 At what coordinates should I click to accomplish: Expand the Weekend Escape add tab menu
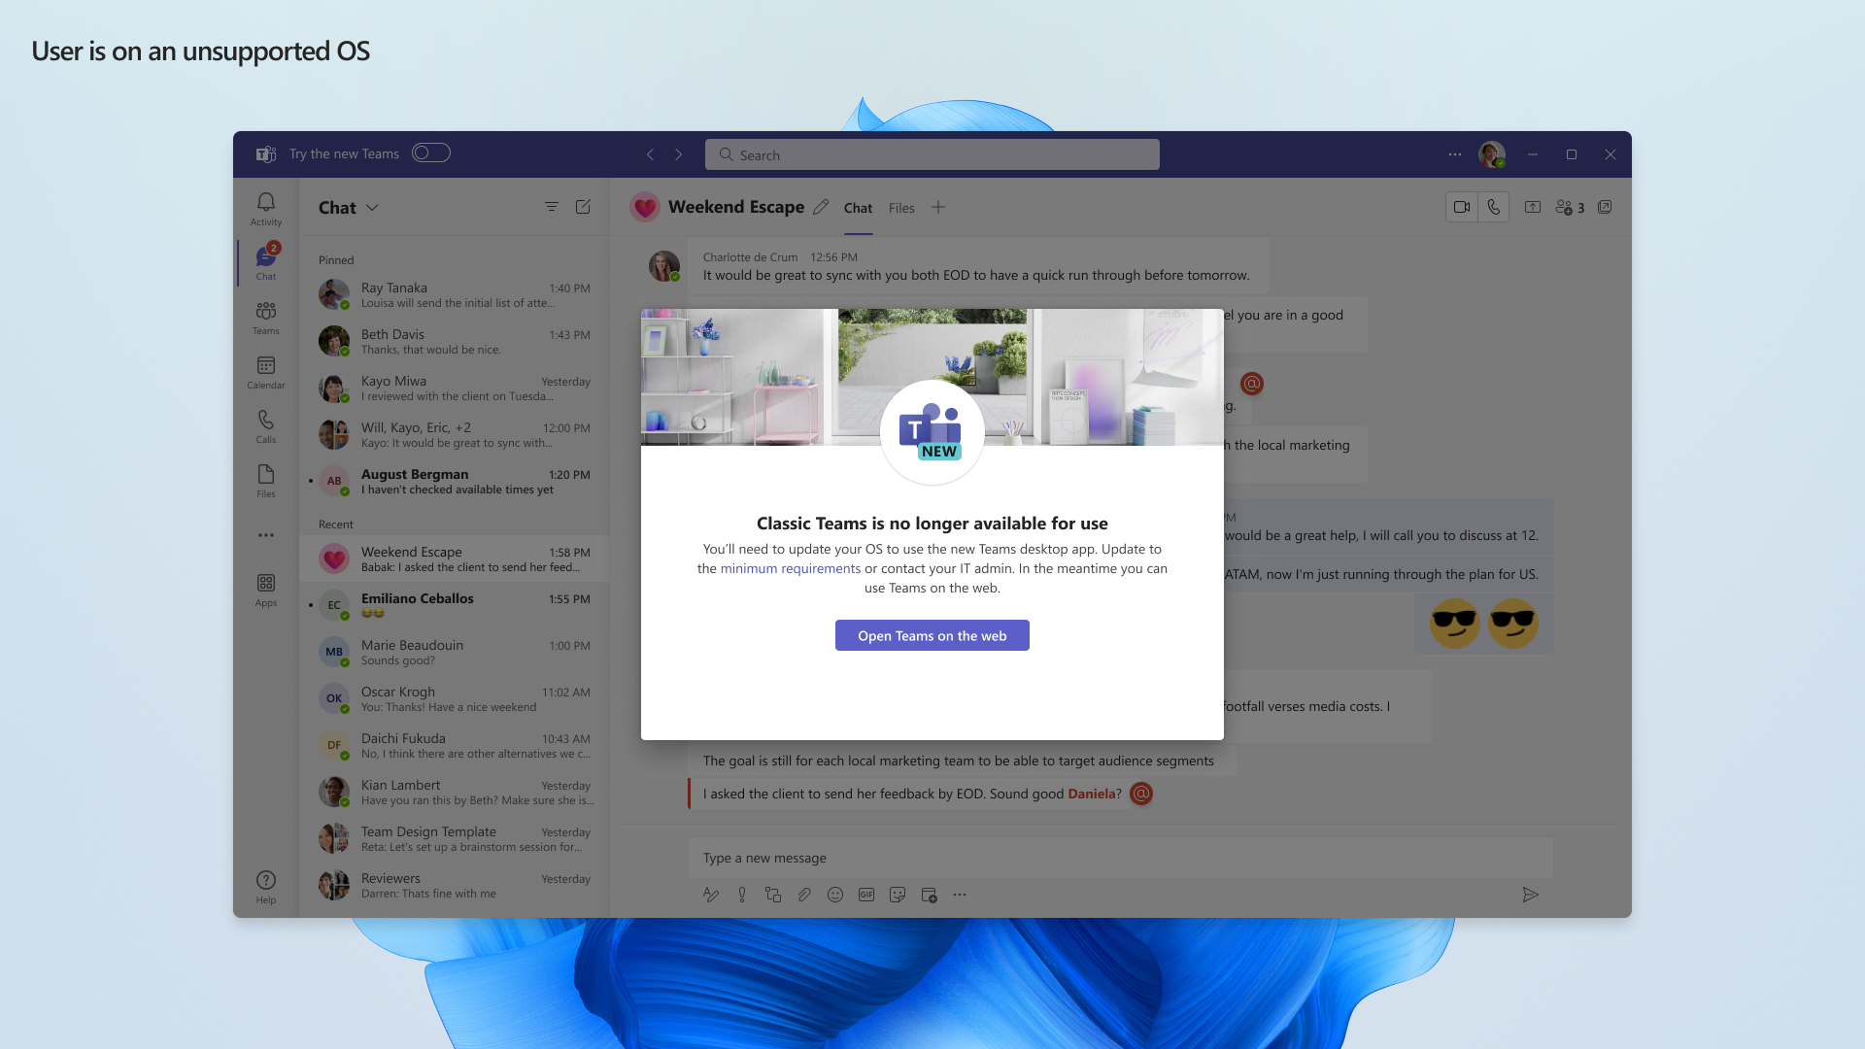[937, 206]
